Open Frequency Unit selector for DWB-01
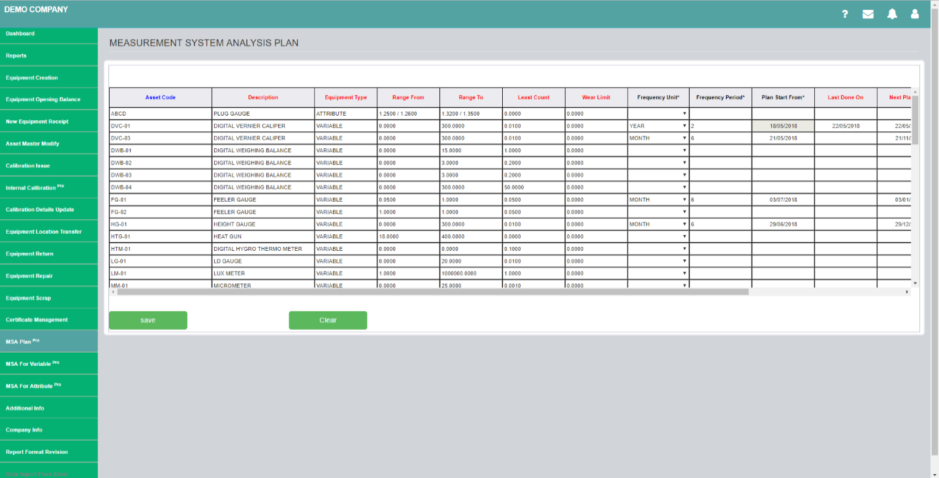Screen dimensions: 939x478 682,150
